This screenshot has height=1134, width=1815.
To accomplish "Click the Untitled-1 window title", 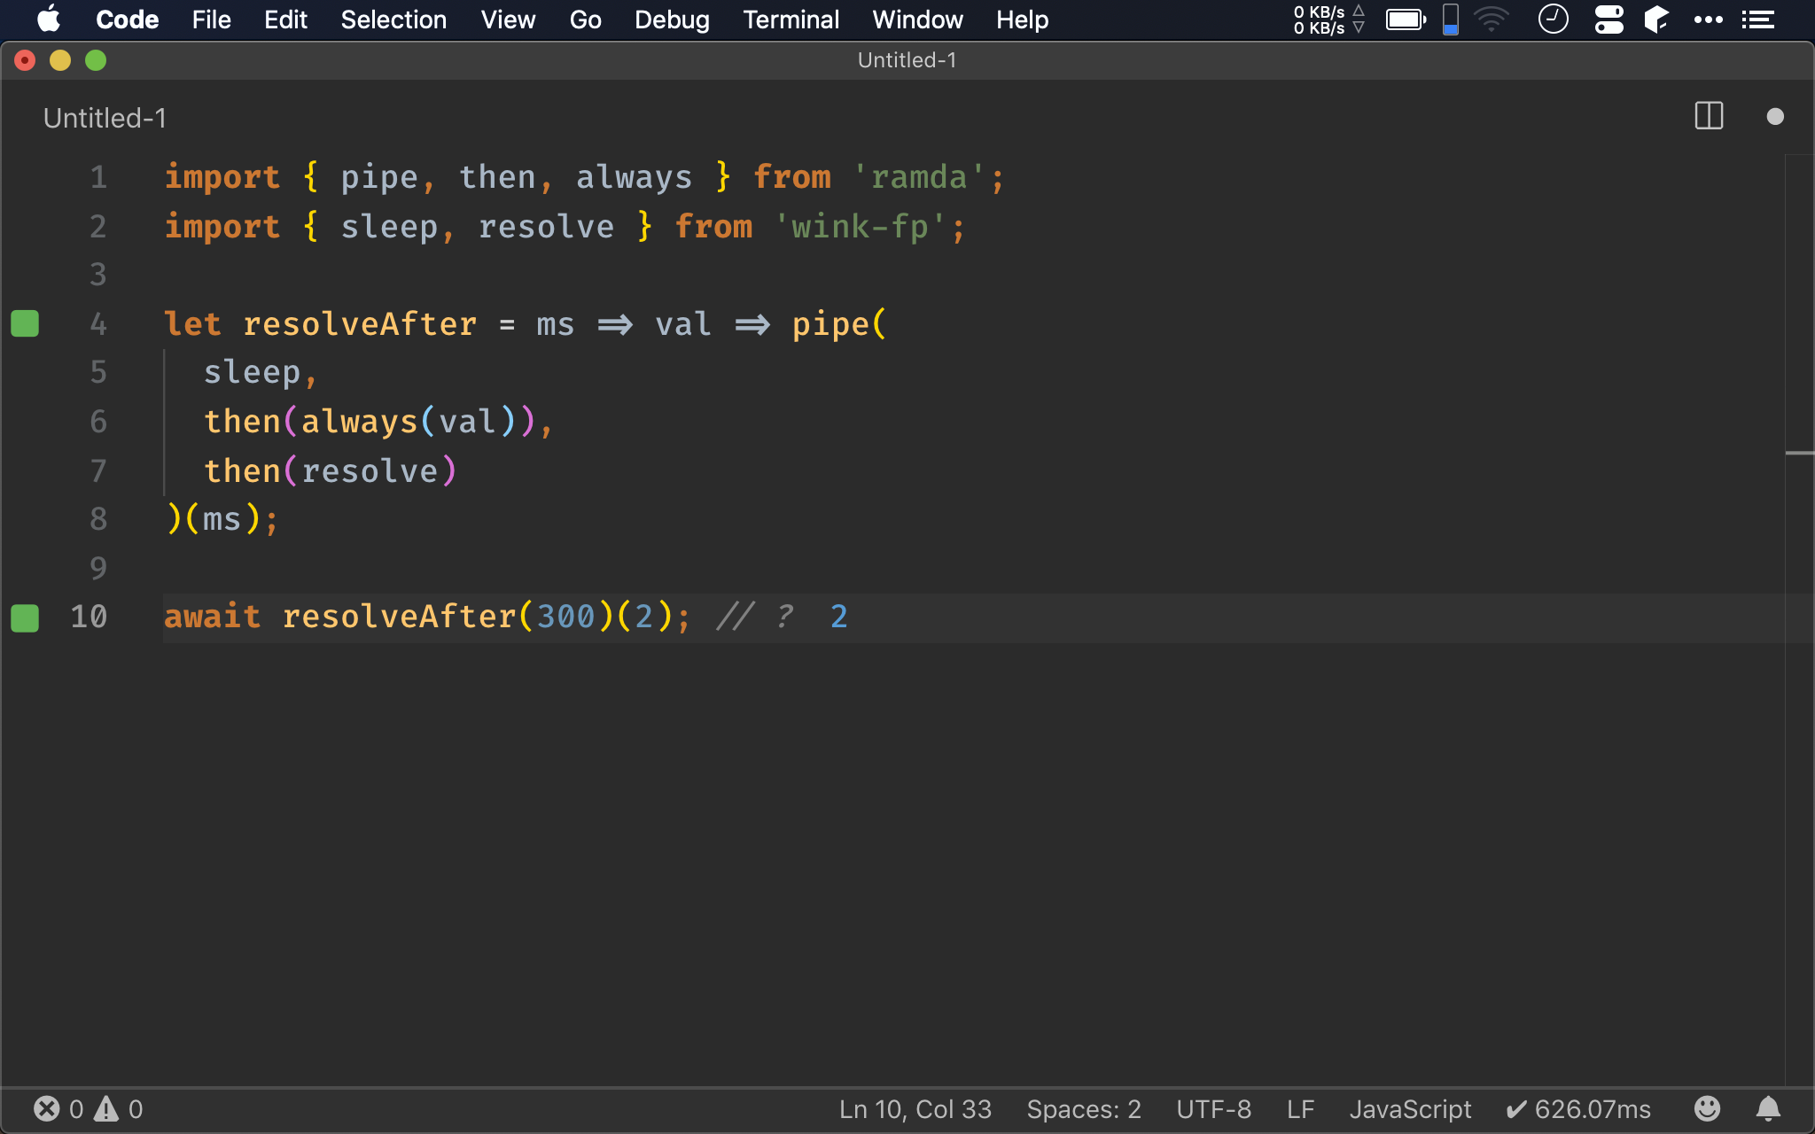I will click(907, 60).
